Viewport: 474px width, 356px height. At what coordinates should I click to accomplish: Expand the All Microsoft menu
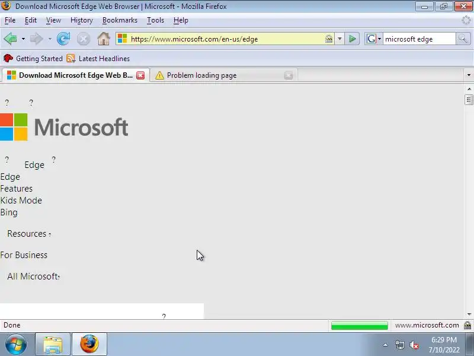click(x=33, y=276)
